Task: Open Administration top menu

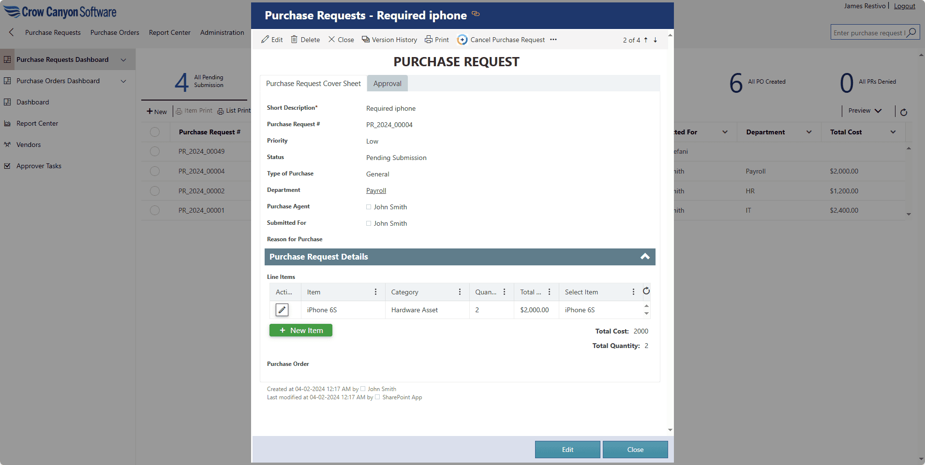Action: (222, 32)
